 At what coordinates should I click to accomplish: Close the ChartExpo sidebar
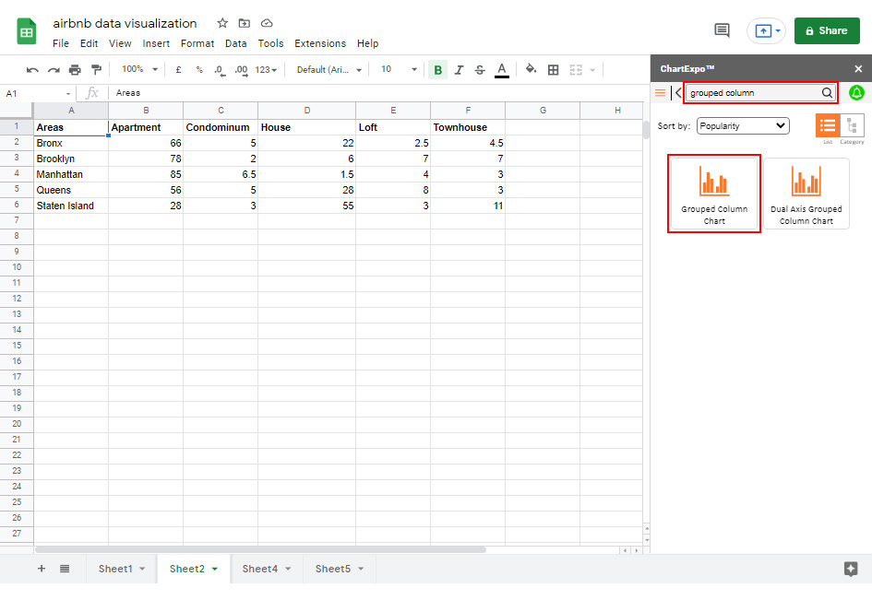[x=858, y=69]
